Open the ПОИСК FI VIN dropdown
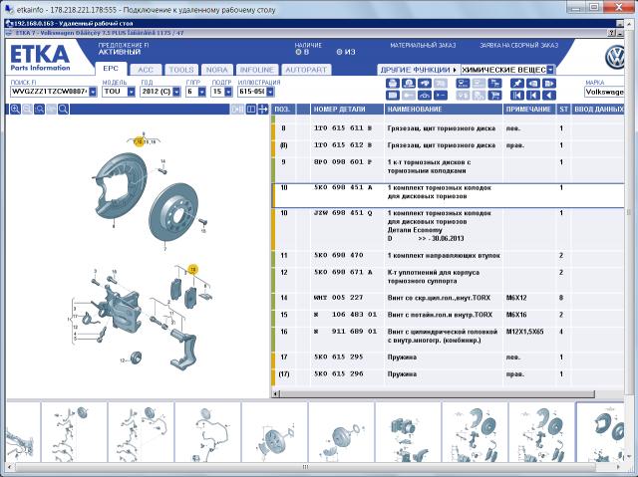The height and width of the screenshot is (477, 638). [93, 92]
